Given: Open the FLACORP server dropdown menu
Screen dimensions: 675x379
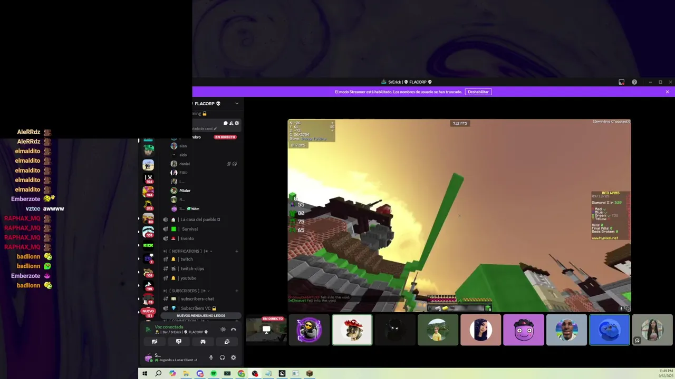Looking at the screenshot, I should (237, 104).
